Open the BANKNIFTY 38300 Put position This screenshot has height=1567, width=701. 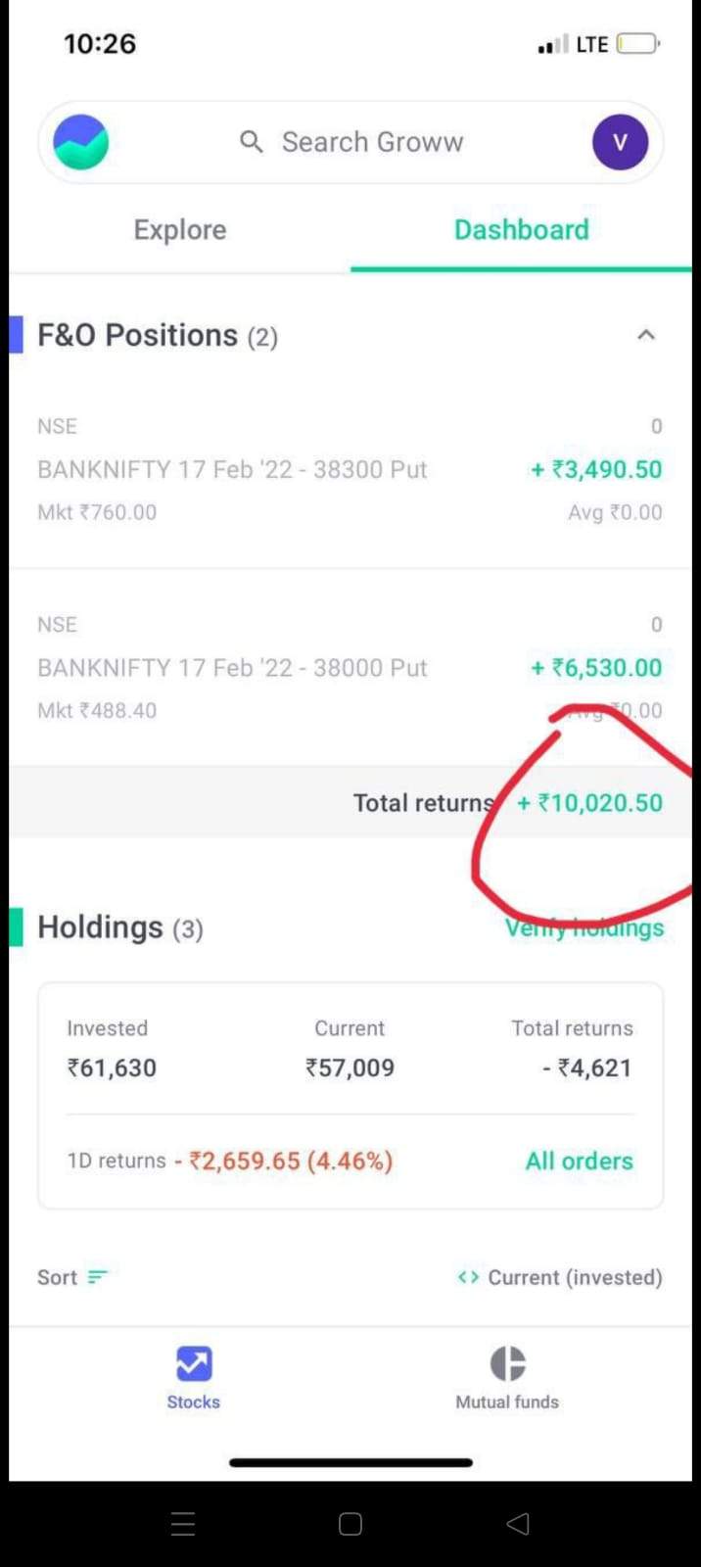[350, 469]
